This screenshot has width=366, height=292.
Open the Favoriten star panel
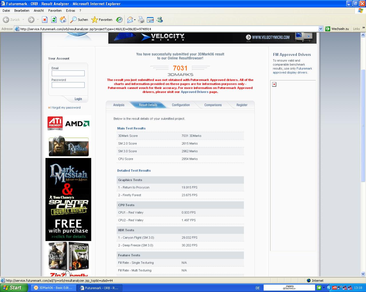(102, 20)
